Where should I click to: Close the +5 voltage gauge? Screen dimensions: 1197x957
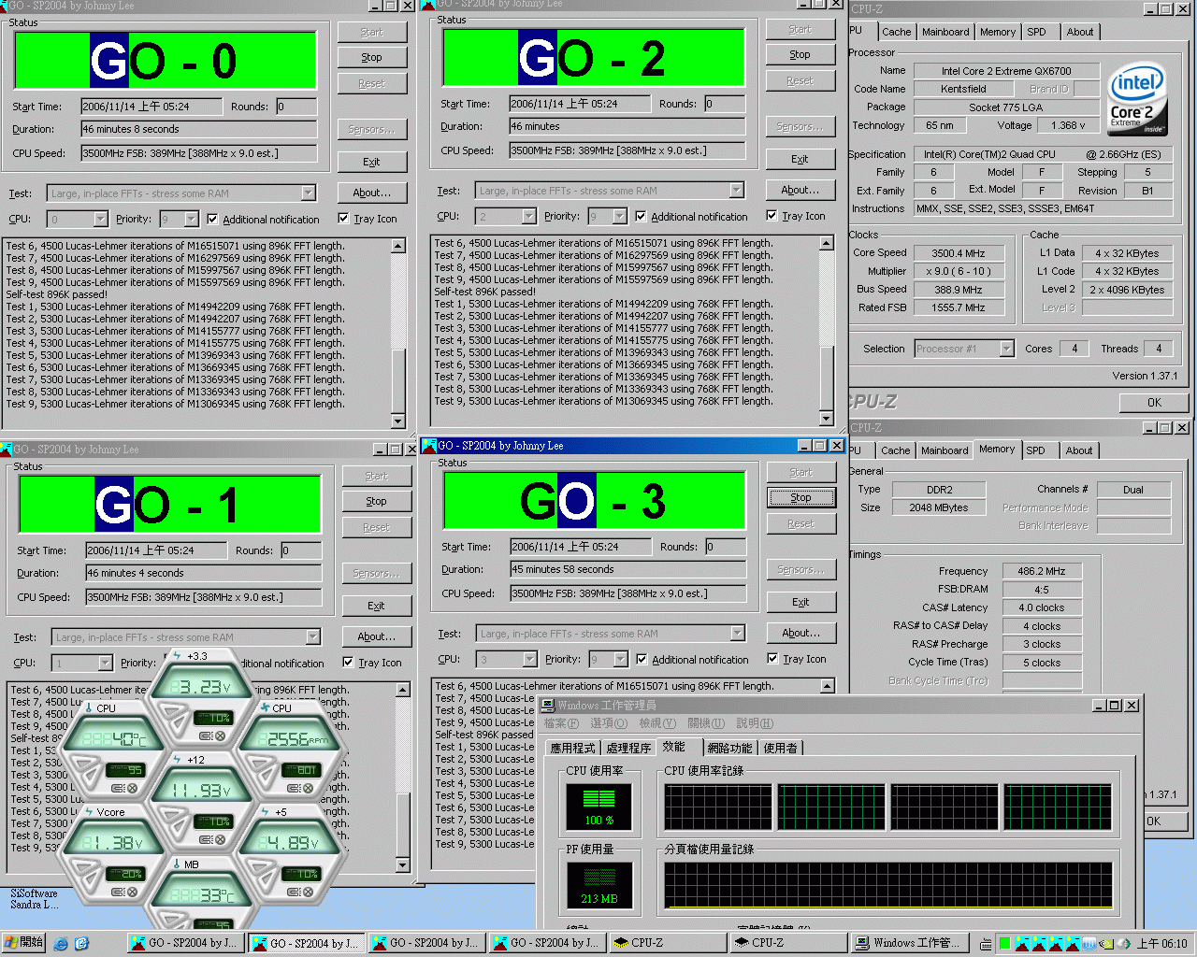(308, 892)
